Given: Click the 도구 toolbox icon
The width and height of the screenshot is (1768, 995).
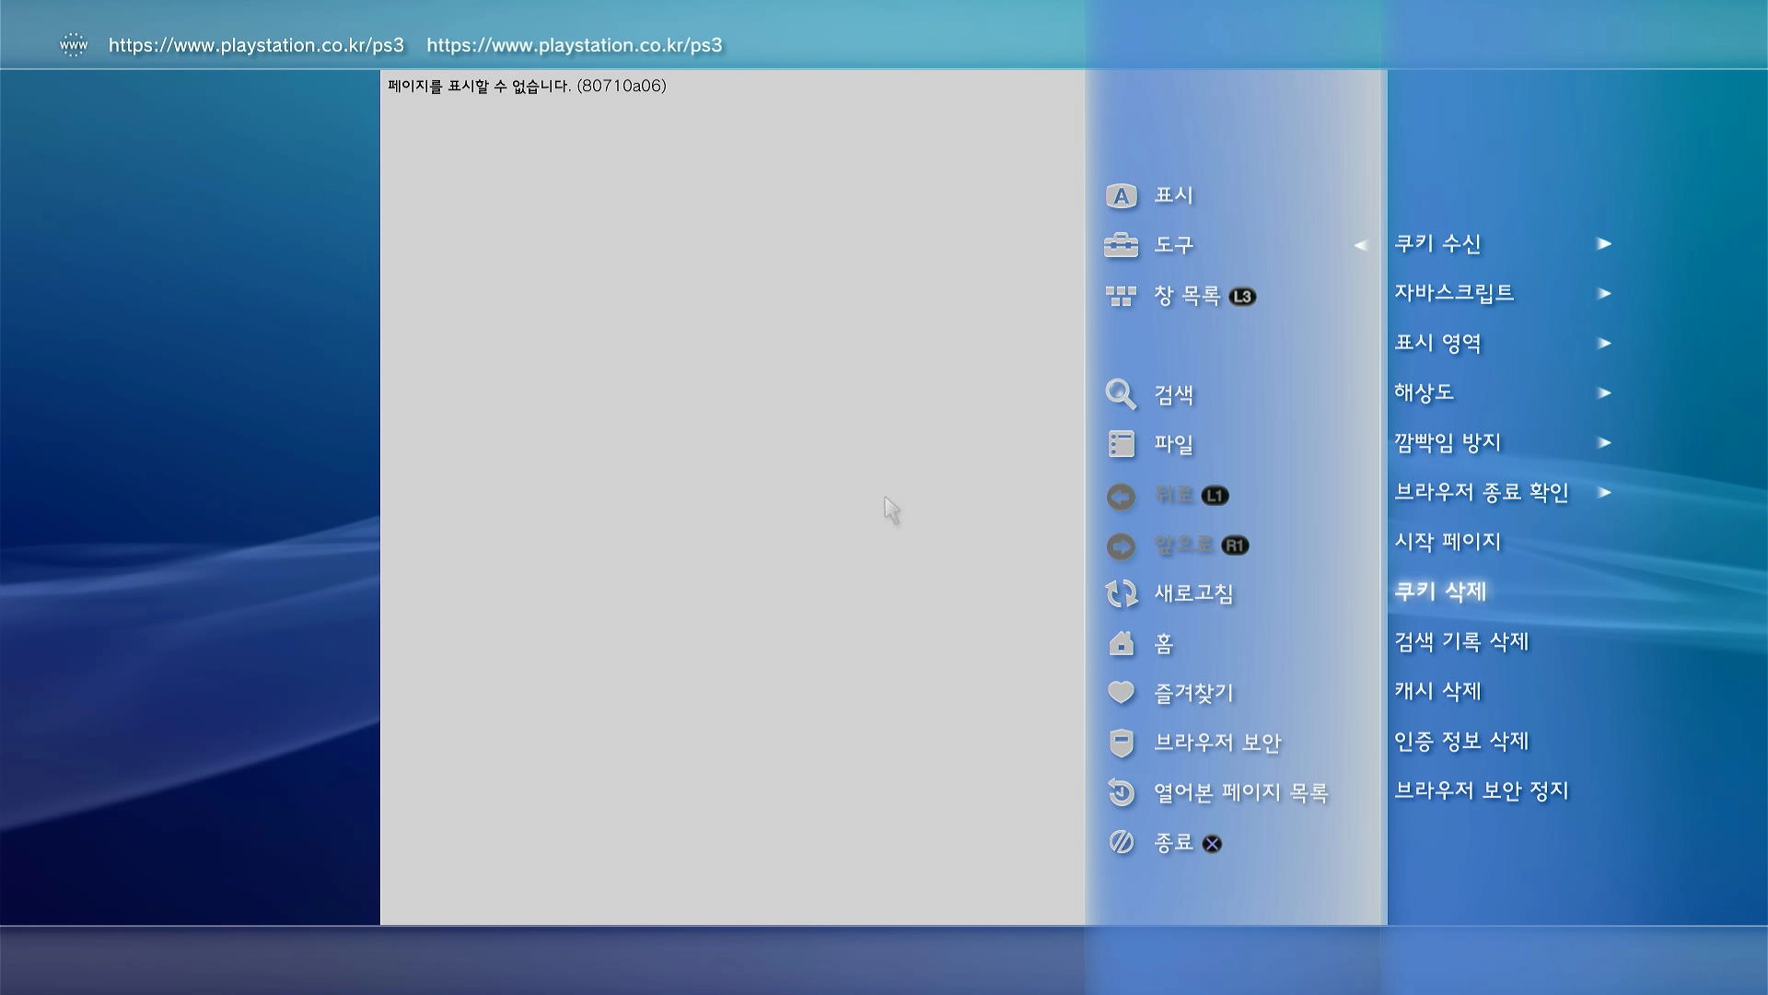Looking at the screenshot, I should pyautogui.click(x=1121, y=245).
